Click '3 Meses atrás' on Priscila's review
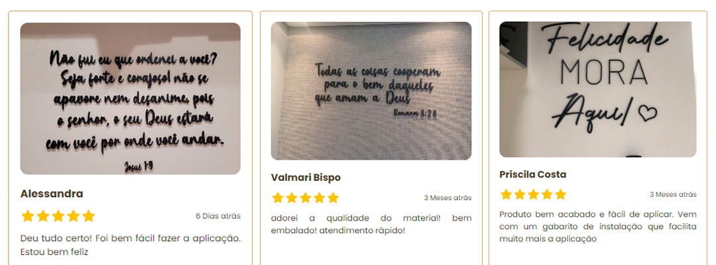The image size is (716, 265). (x=674, y=195)
